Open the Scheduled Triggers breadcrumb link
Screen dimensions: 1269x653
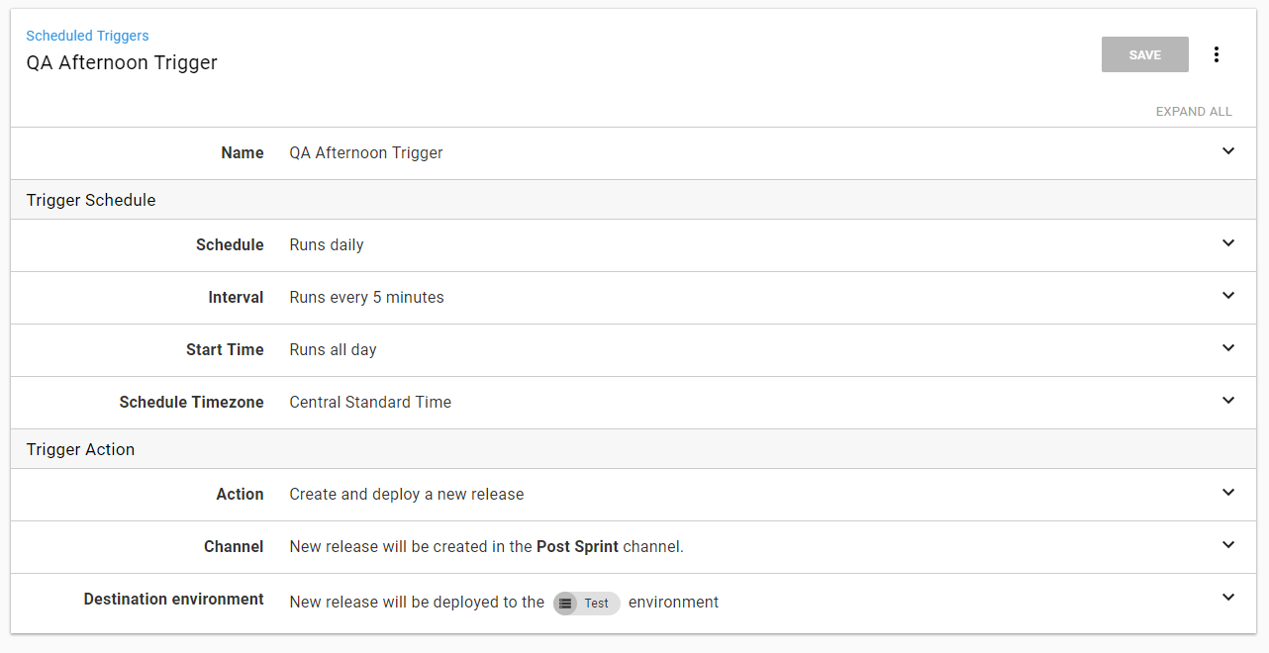[x=87, y=36]
